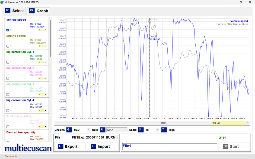Click the T key icon for Tags
This screenshot has height=159, width=255.
164,130
